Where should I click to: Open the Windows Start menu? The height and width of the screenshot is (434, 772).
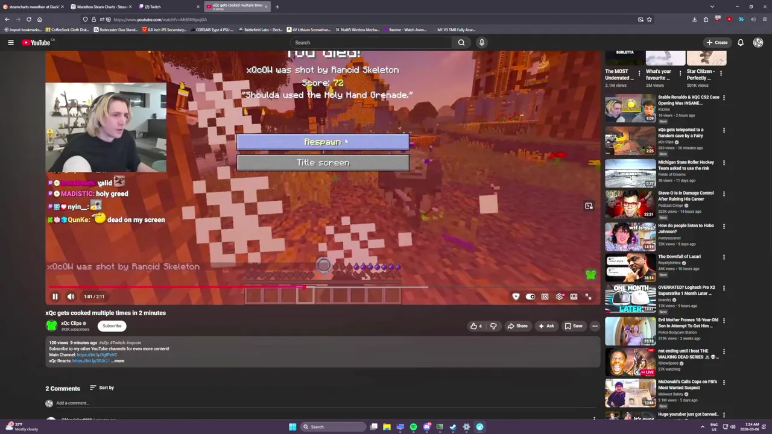click(x=293, y=427)
